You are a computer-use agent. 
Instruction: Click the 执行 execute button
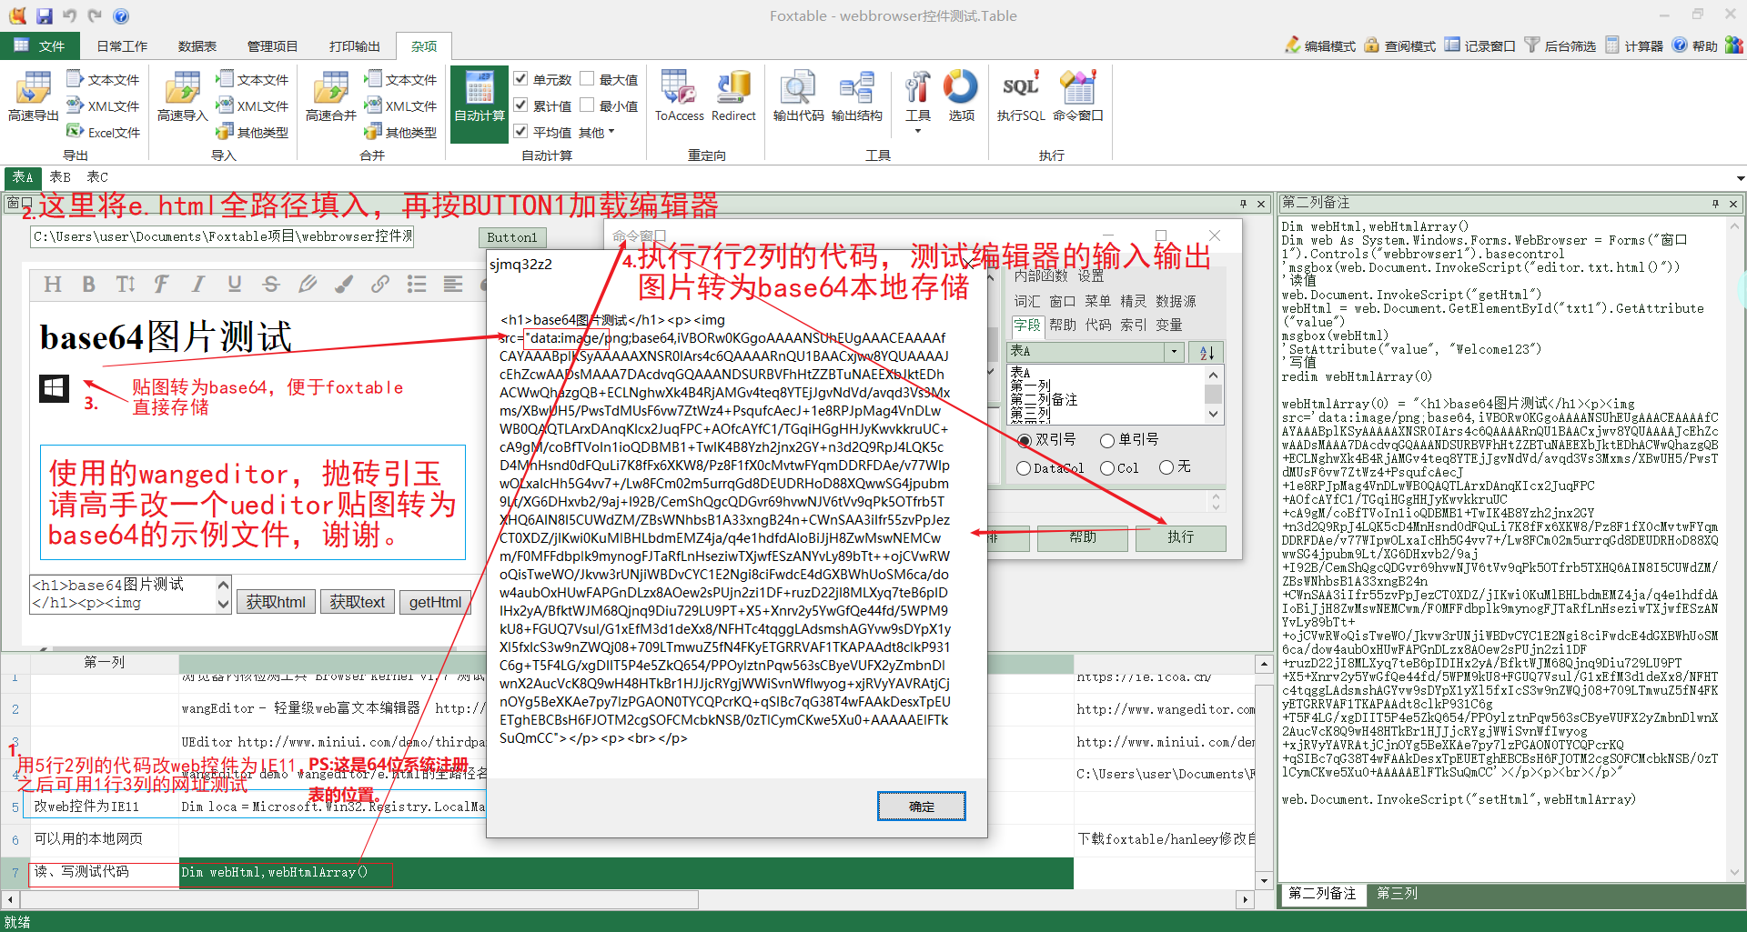(x=1180, y=537)
